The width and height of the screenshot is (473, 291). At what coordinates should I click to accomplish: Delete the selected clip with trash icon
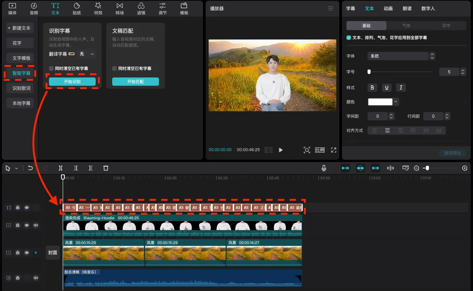click(106, 168)
